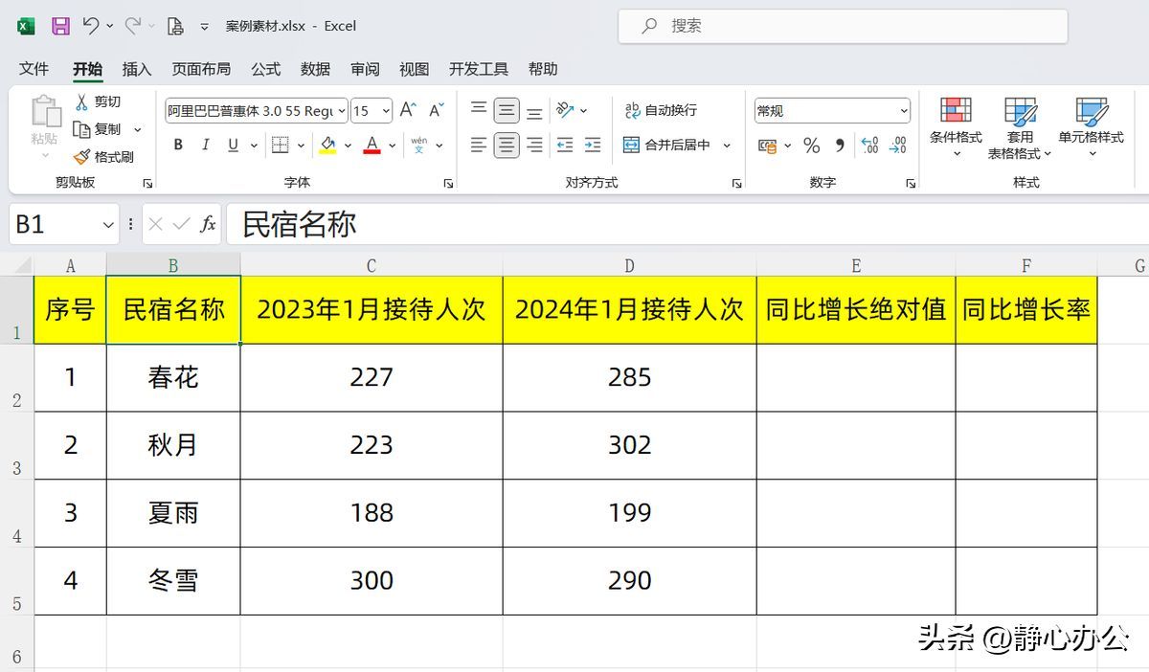Toggle bold formatting
This screenshot has height=672, width=1149.
click(x=177, y=145)
